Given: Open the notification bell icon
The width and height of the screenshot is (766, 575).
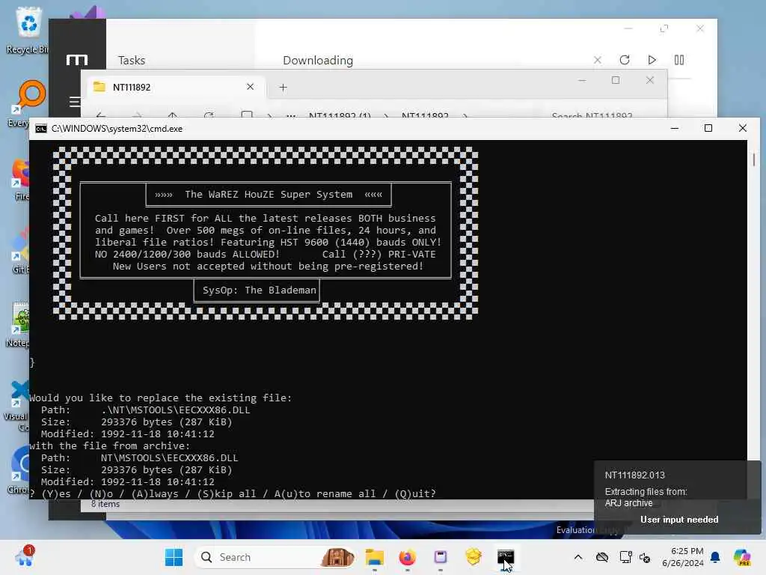Looking at the screenshot, I should 715,557.
